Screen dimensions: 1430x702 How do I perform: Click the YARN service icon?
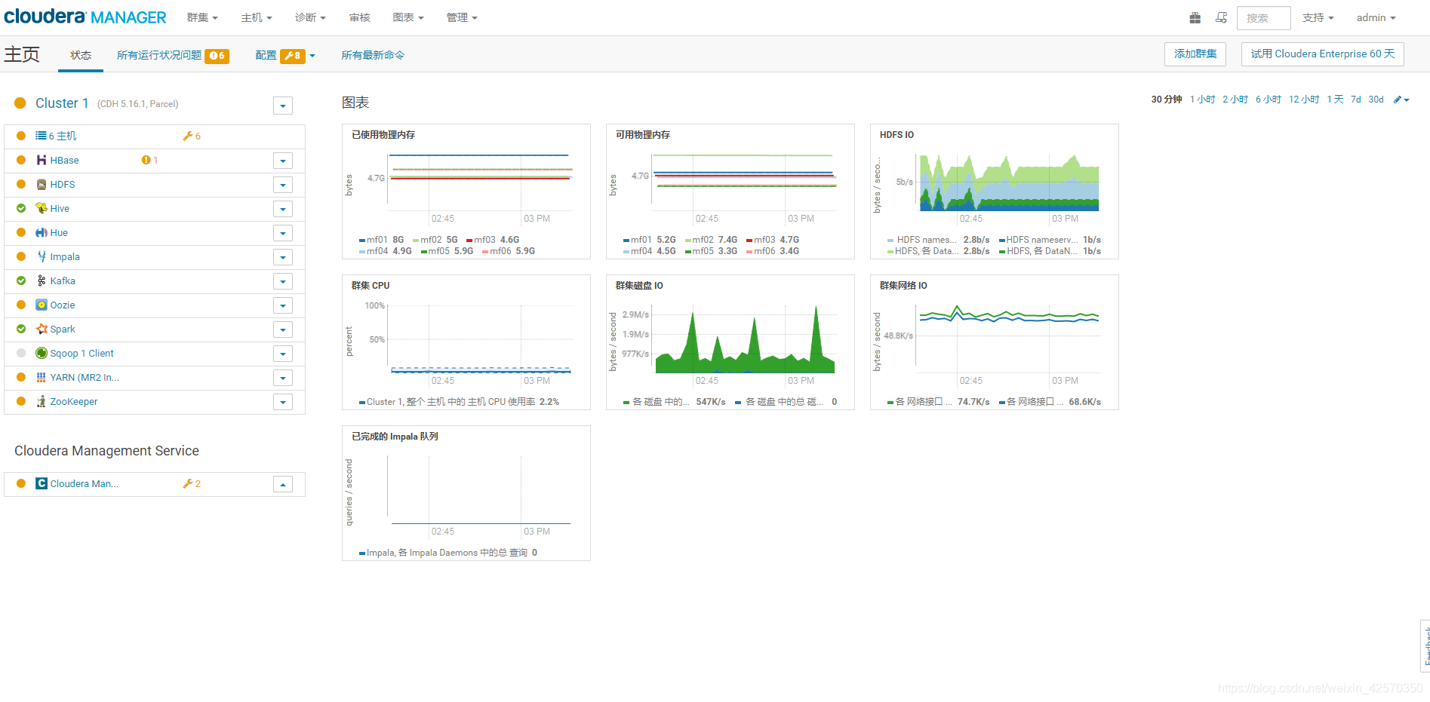pyautogui.click(x=42, y=377)
